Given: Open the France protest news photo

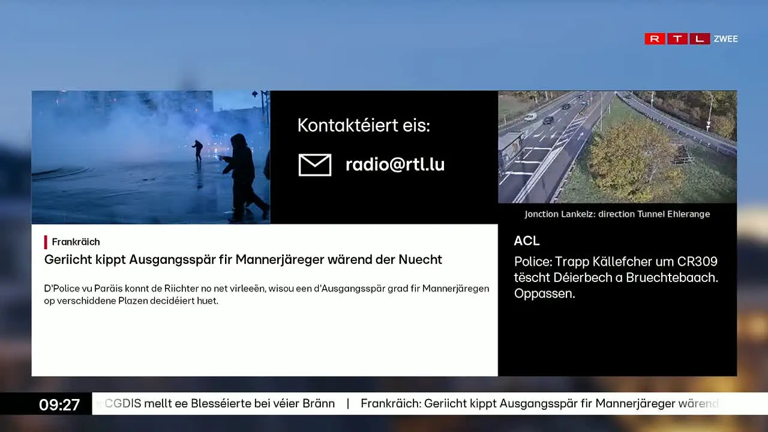Looking at the screenshot, I should click(151, 157).
